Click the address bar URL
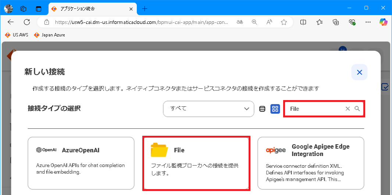392x195 pixels. coord(142,22)
